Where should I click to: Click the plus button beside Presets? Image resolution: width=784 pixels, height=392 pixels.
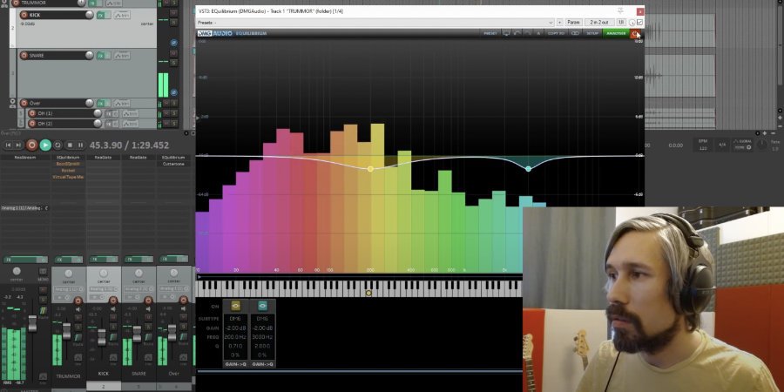coord(559,23)
